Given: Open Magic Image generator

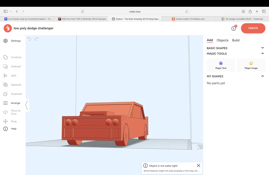Looking at the screenshot, I should point(251,65).
